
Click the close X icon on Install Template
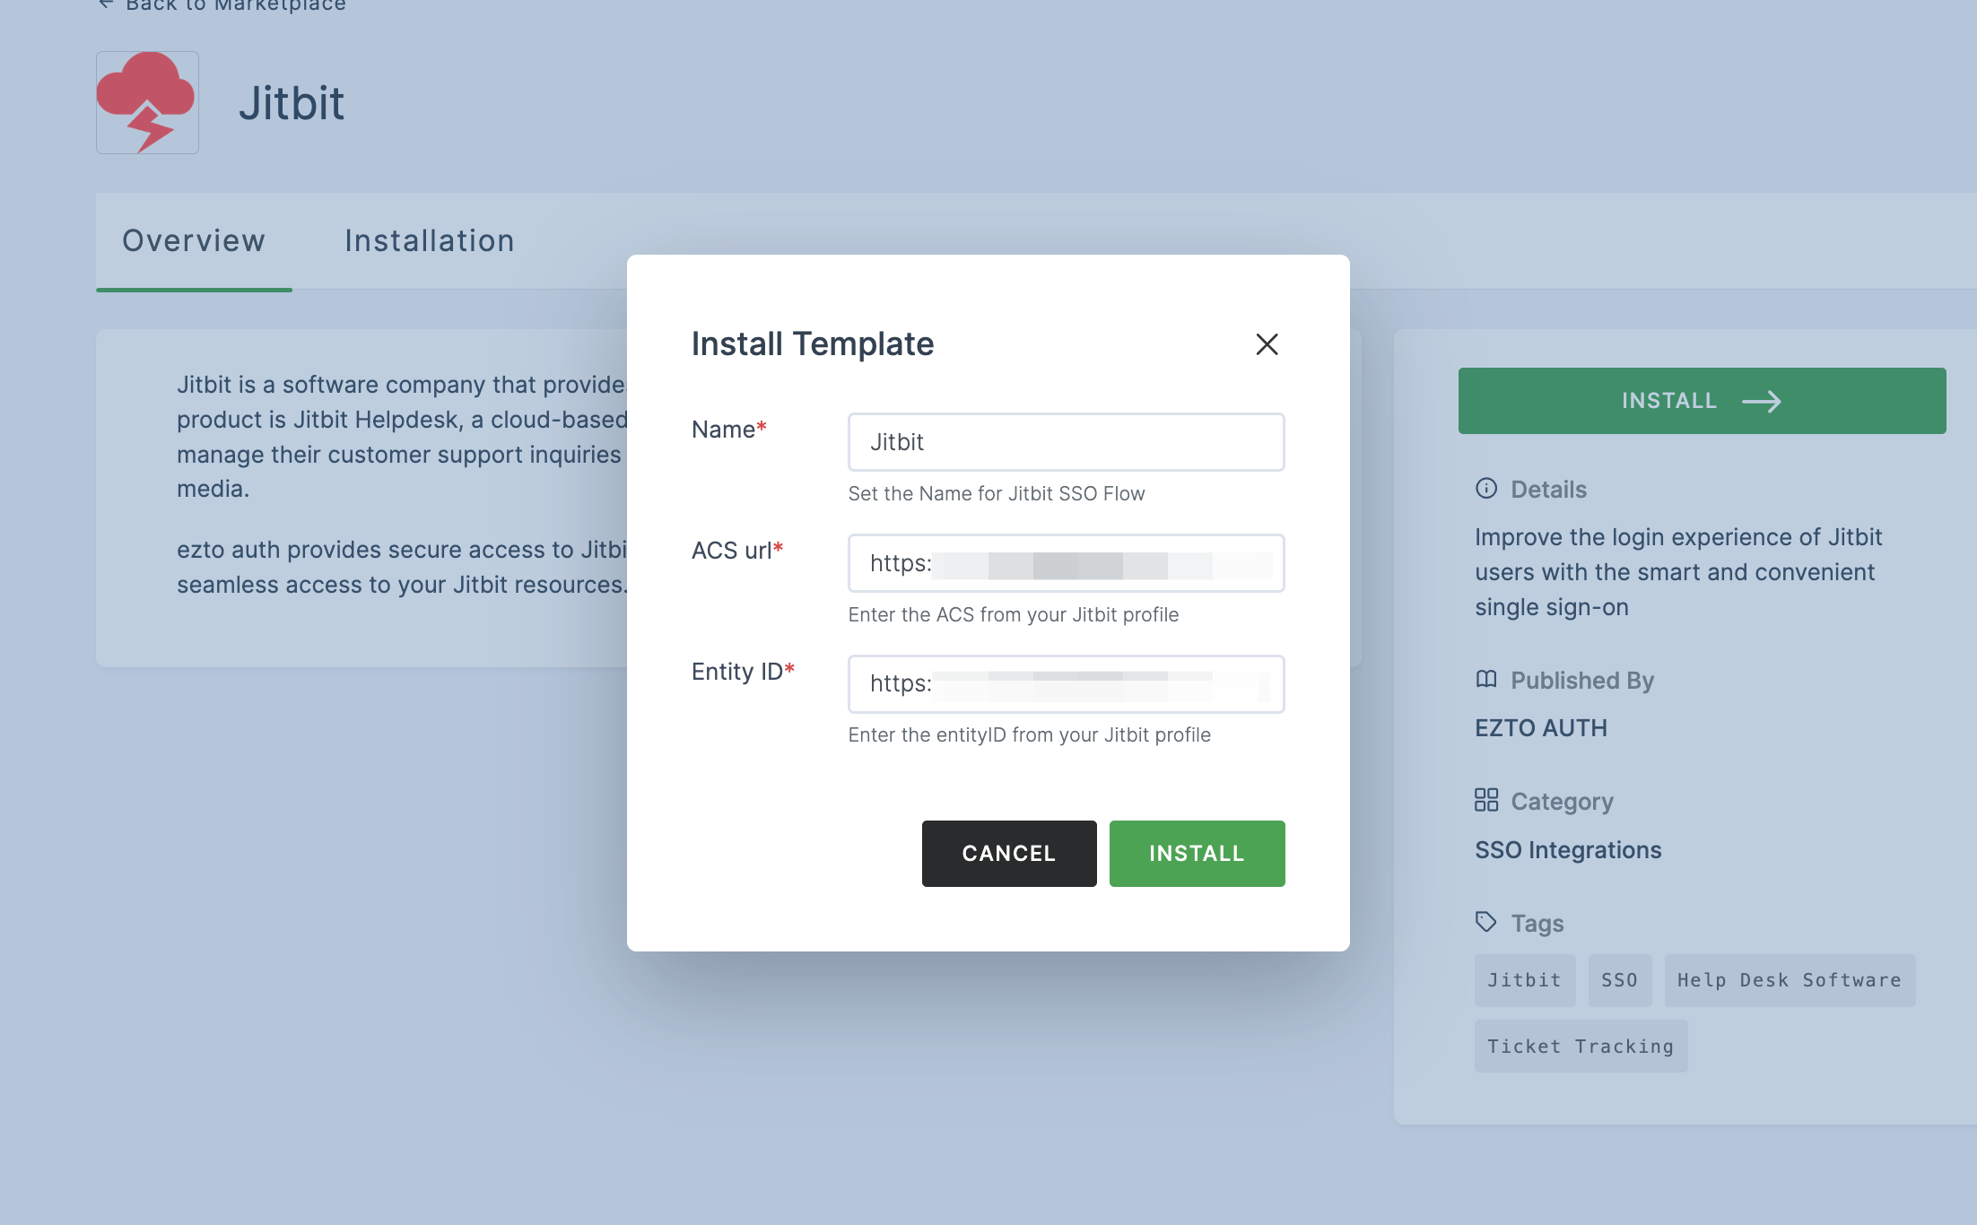(1264, 343)
